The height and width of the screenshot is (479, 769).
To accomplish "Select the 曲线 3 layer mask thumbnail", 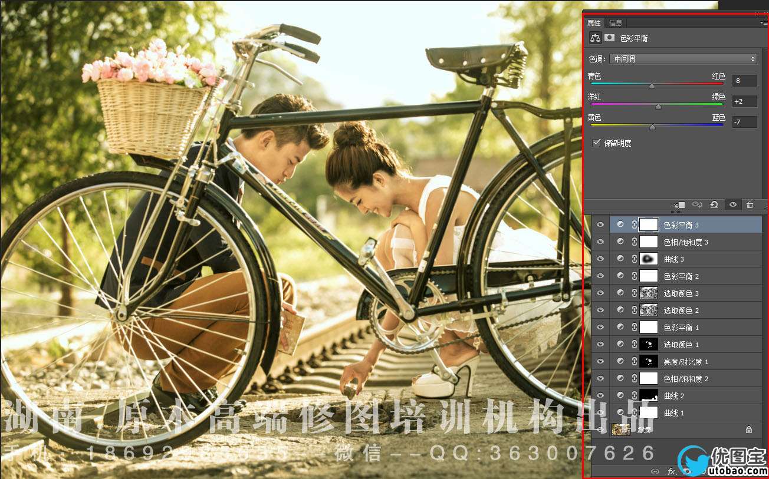I will click(x=649, y=259).
